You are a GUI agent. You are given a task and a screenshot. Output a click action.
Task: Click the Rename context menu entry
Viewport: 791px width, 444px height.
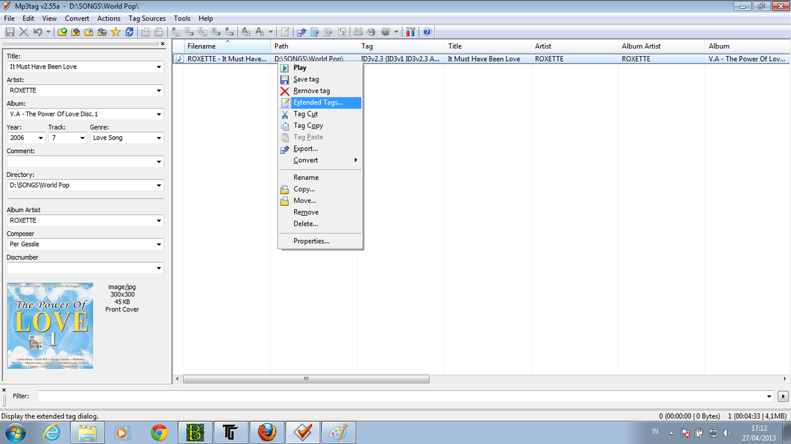[x=306, y=178]
